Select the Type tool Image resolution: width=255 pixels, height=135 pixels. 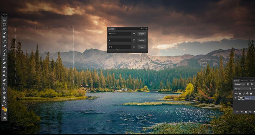point(4,84)
